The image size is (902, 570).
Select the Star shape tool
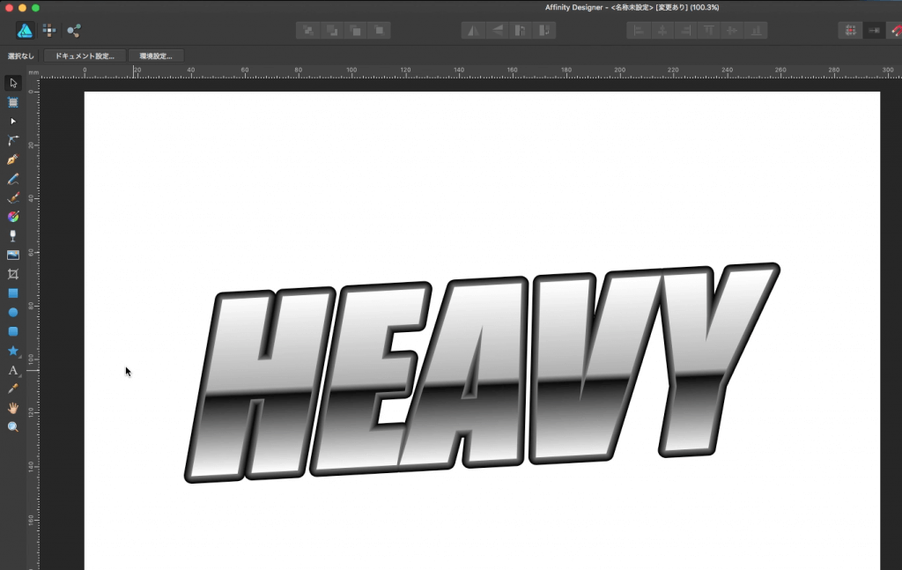[13, 351]
